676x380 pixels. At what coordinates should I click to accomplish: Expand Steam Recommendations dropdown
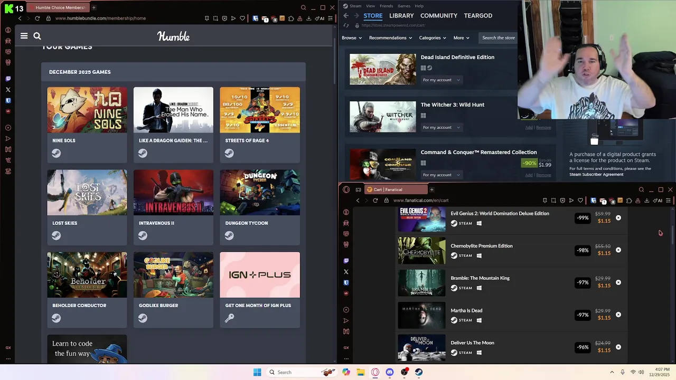(390, 38)
